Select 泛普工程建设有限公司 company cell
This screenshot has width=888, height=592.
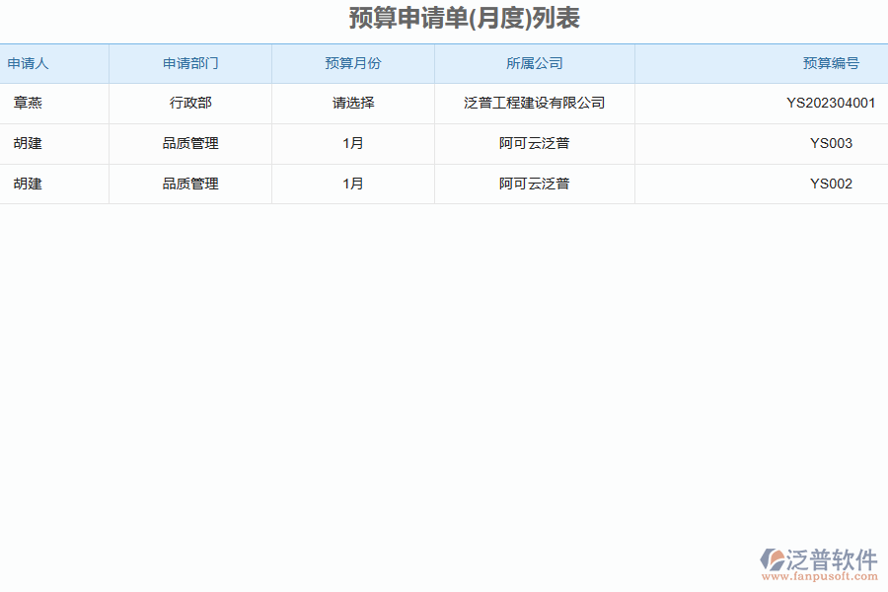tap(535, 103)
